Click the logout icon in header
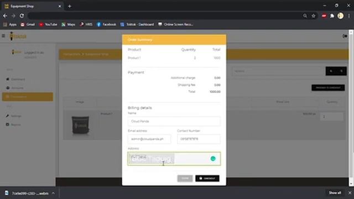This screenshot has width=354, height=199. [x=345, y=36]
